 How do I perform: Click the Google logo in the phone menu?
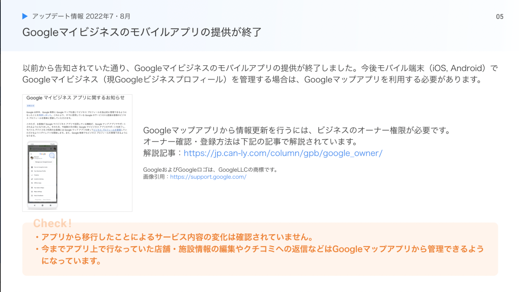point(43,154)
